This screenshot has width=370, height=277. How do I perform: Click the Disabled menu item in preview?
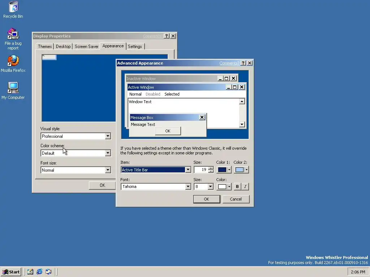(x=153, y=94)
